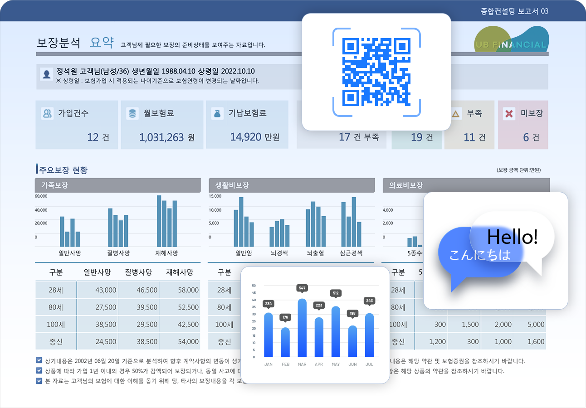Click the JUN bar labeled 198

(352, 341)
